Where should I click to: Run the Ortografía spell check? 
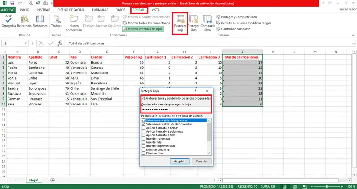point(8,21)
